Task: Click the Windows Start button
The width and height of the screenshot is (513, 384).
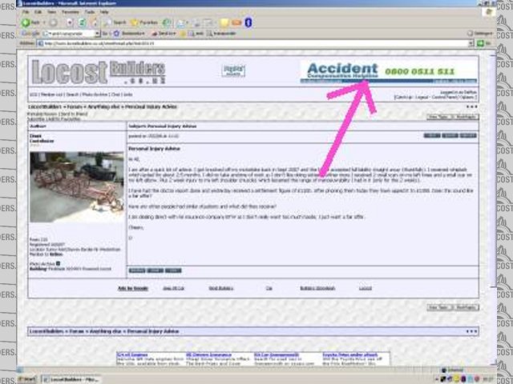Action: point(30,378)
